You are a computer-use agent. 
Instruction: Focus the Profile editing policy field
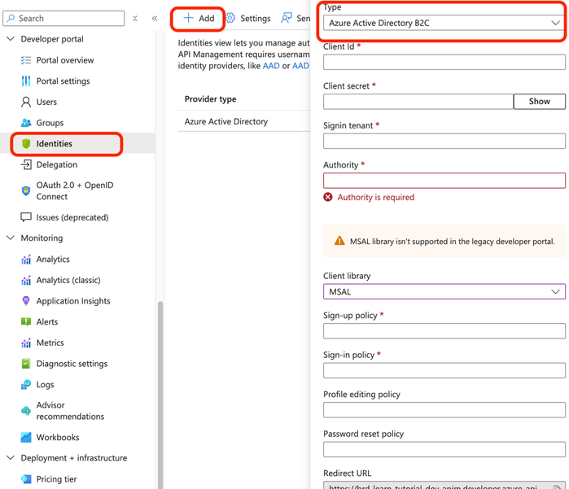coord(444,410)
